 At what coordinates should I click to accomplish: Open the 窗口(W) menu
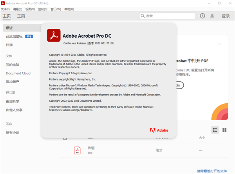(x=56, y=9)
